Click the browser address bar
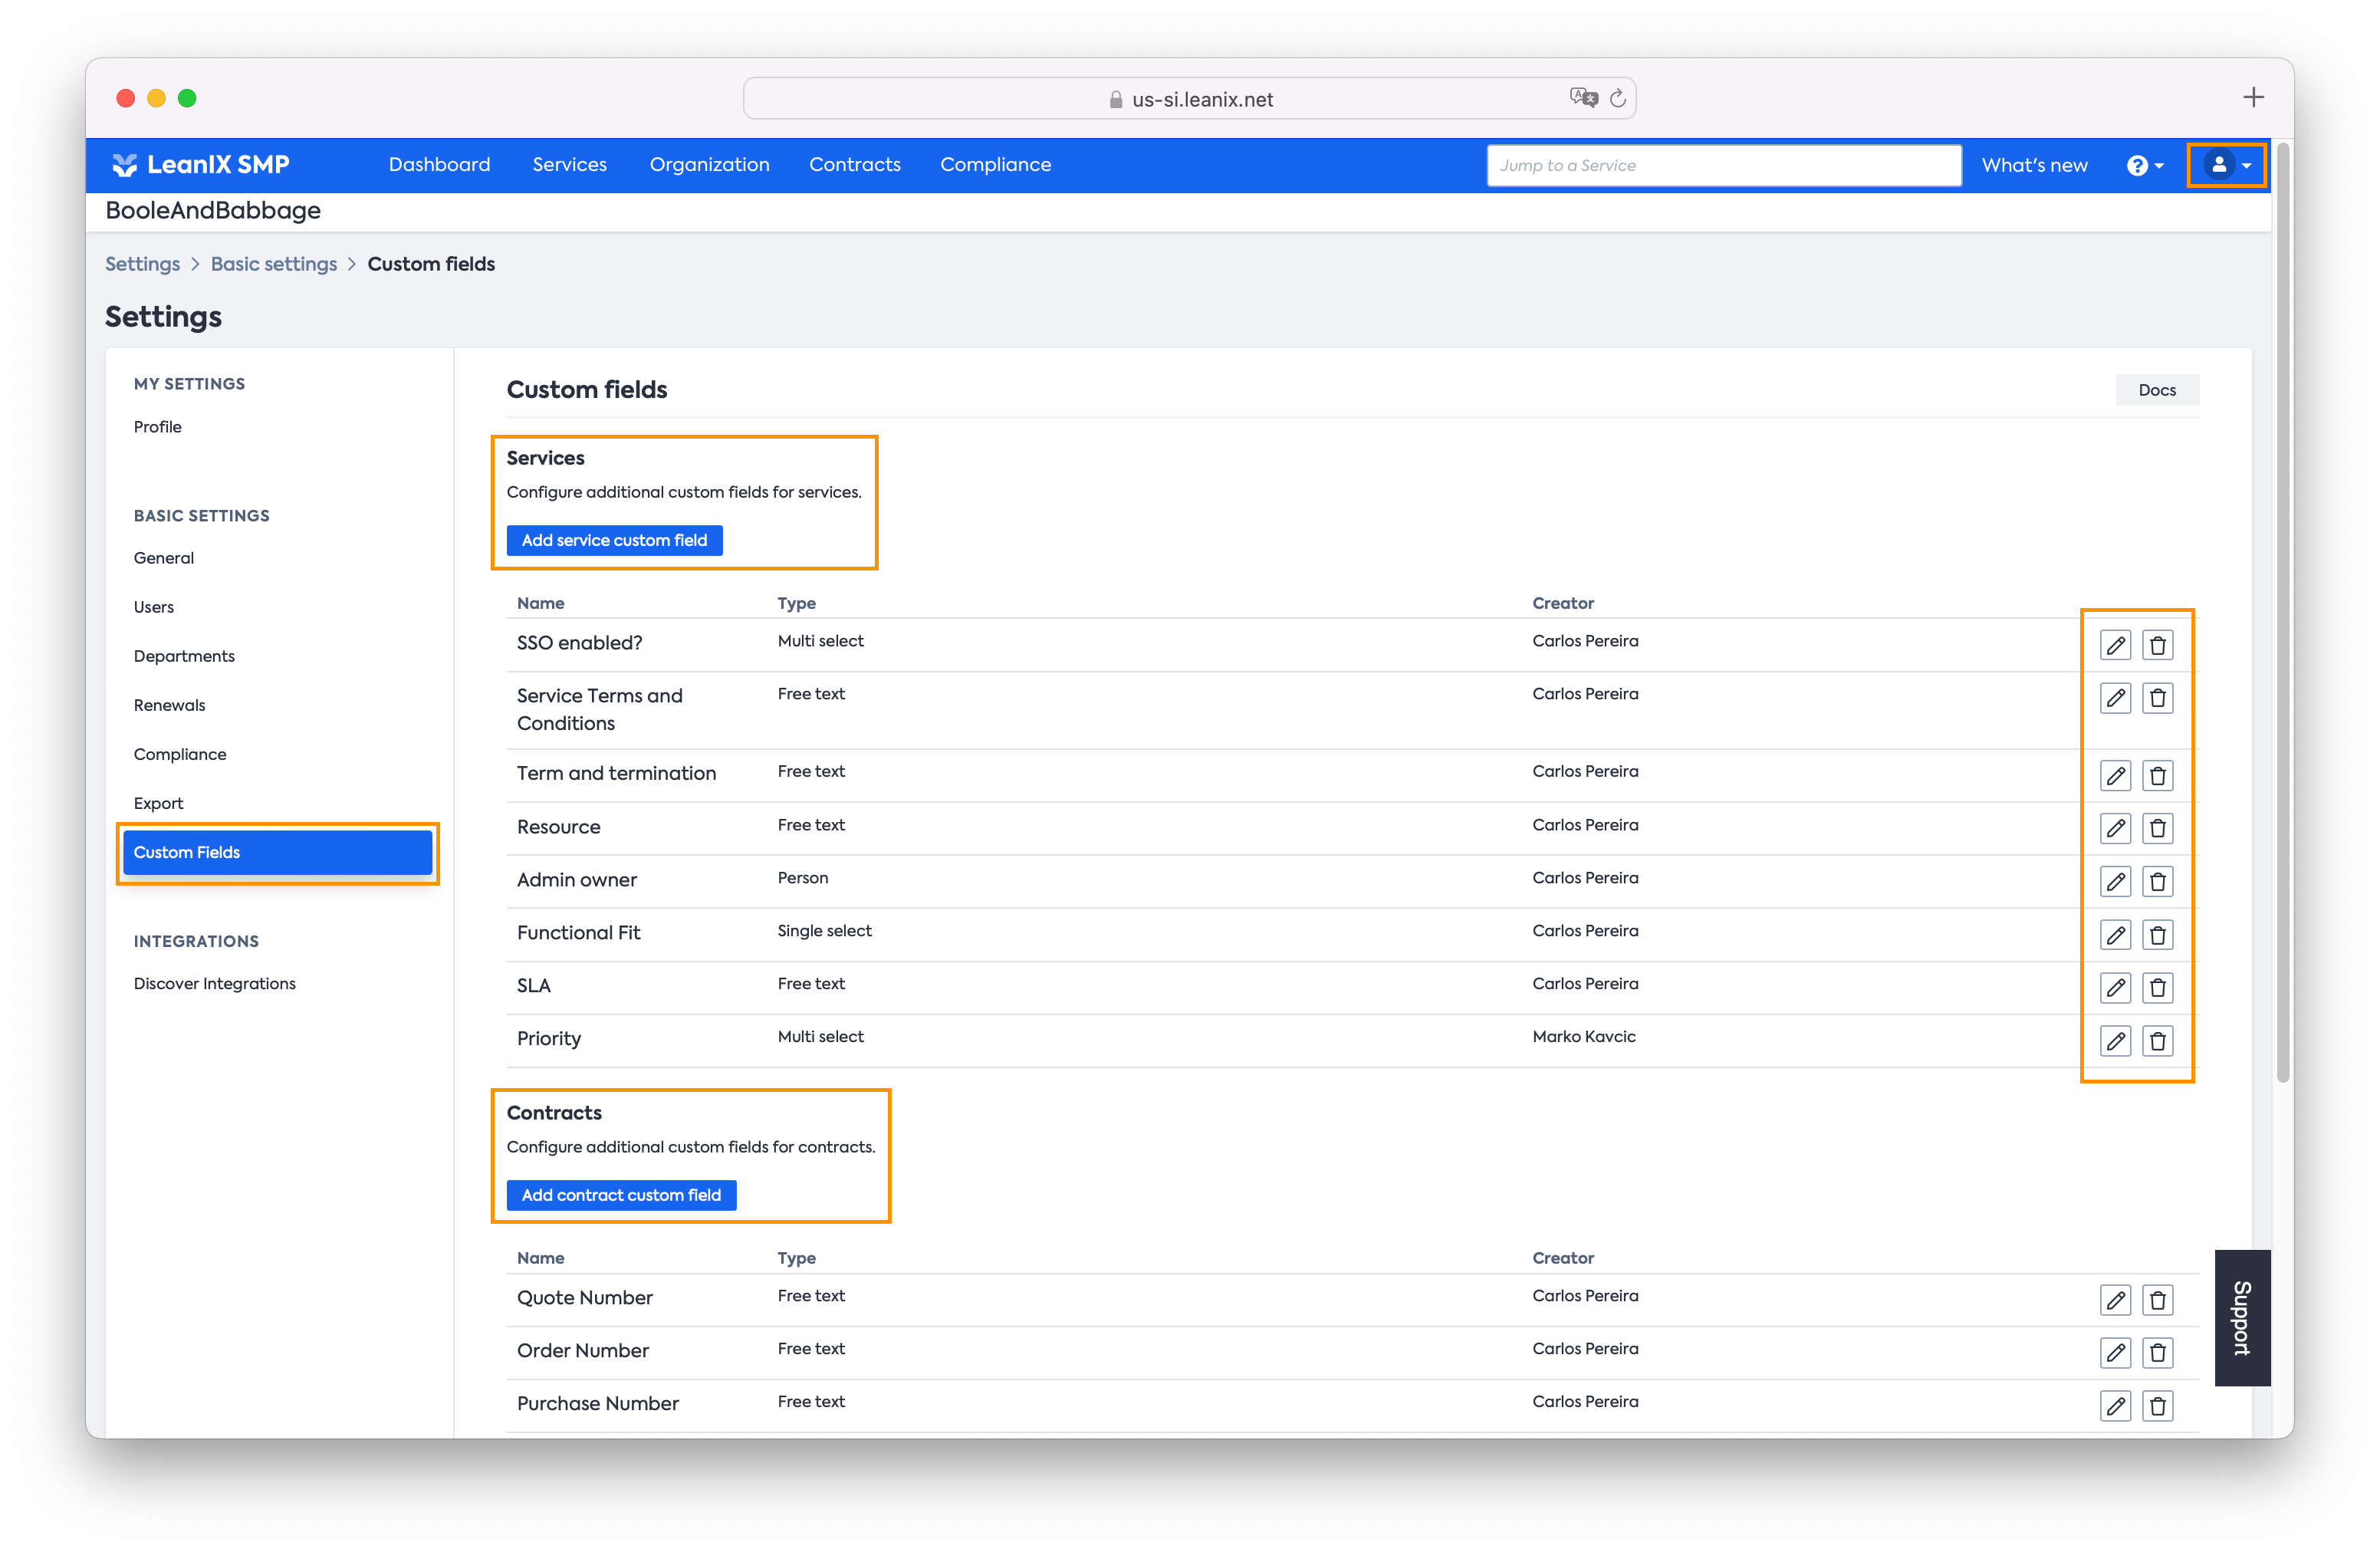Screen dimensions: 2380x1552 click(1189, 98)
